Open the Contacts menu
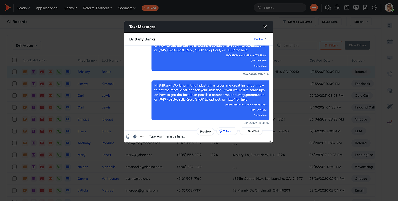398x201 pixels. 127,8
